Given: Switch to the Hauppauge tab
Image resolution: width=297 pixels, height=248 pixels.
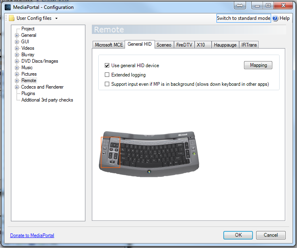Looking at the screenshot, I should click(x=225, y=45).
